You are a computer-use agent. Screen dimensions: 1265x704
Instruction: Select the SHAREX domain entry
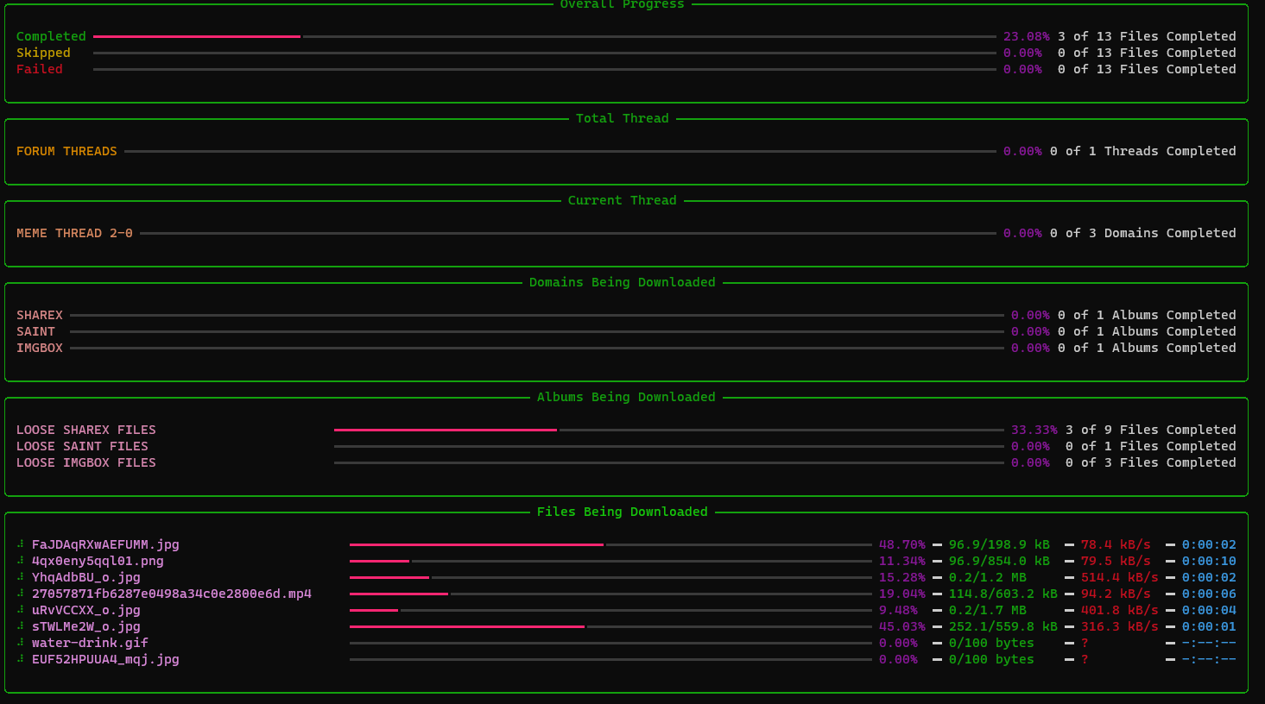(x=39, y=315)
